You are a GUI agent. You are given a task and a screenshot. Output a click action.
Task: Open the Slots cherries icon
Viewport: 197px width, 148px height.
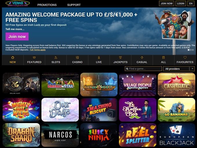pos(56,58)
